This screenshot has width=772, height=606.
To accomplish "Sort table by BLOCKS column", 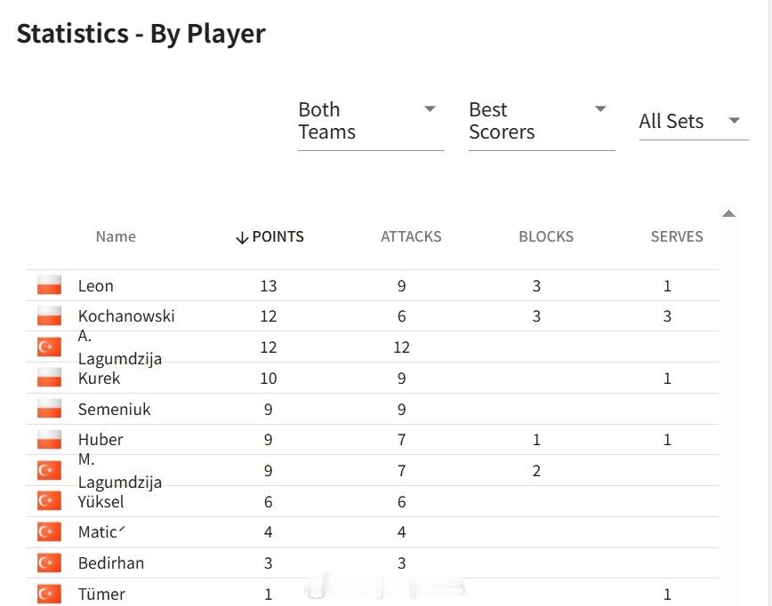I will point(546,236).
